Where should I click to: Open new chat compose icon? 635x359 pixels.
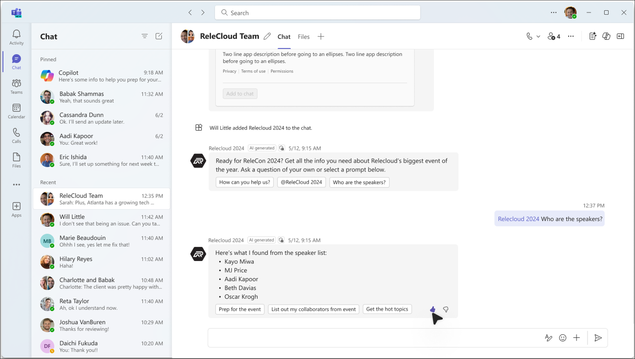(159, 36)
